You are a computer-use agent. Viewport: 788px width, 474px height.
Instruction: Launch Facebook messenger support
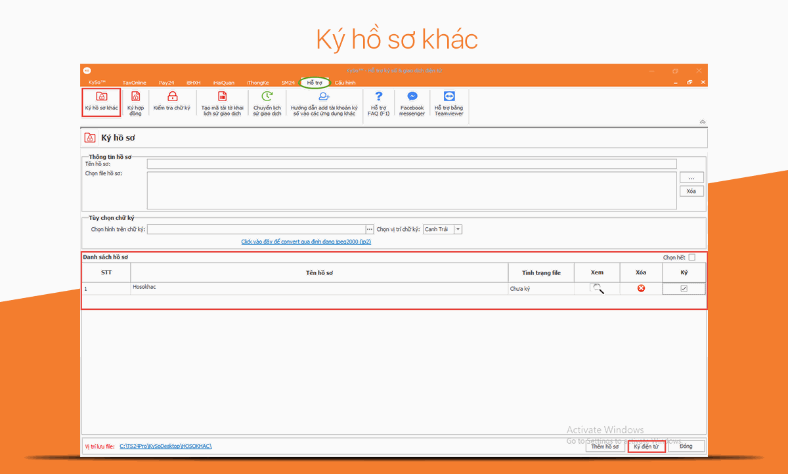point(412,97)
